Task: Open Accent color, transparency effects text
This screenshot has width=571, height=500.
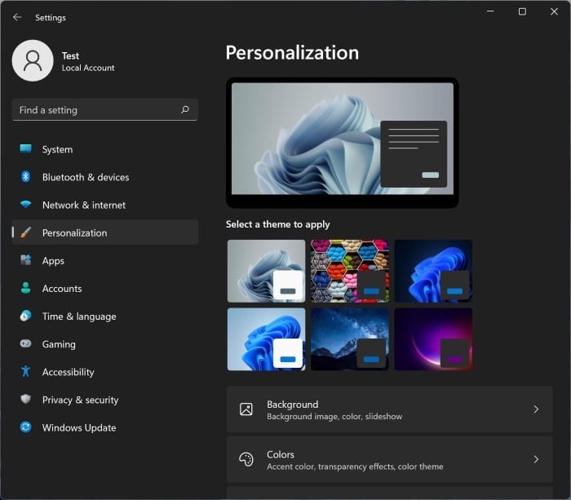Action: tap(355, 467)
